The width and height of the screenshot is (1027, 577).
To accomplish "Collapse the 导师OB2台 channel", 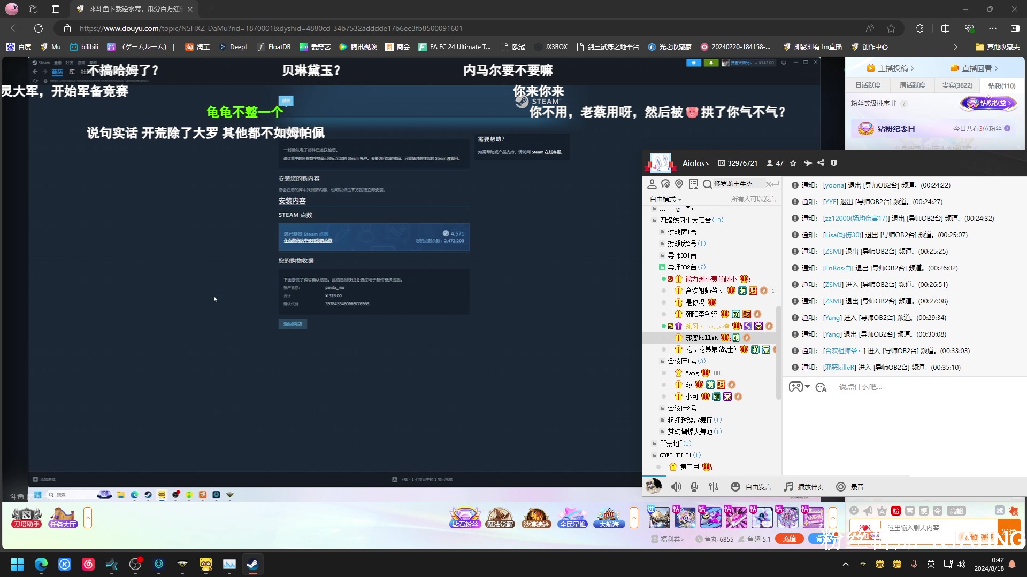I will tap(662, 267).
